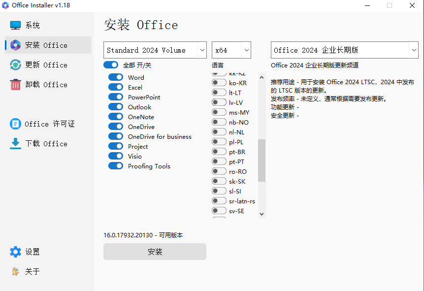Open the Office 2024 企业长期版 channel dropdown
Image resolution: width=424 pixels, height=291 pixels.
344,50
